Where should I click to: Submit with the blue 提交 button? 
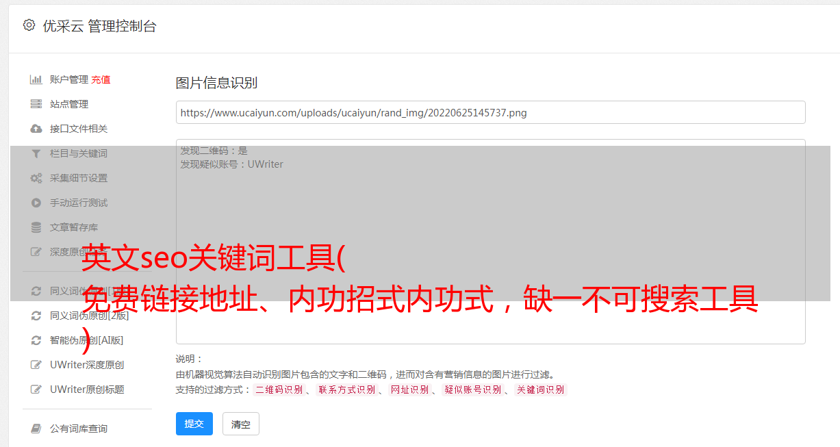[x=194, y=424]
